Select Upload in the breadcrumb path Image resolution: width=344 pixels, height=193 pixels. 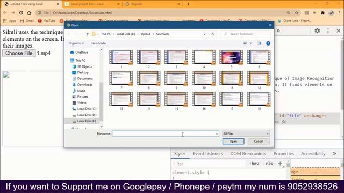point(146,34)
